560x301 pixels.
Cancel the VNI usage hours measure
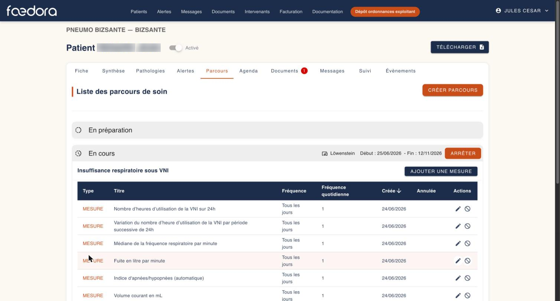468,209
